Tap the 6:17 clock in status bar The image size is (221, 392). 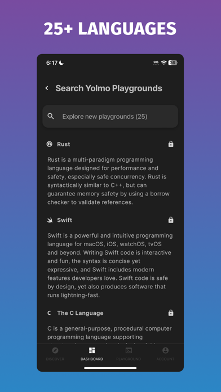[x=52, y=63]
